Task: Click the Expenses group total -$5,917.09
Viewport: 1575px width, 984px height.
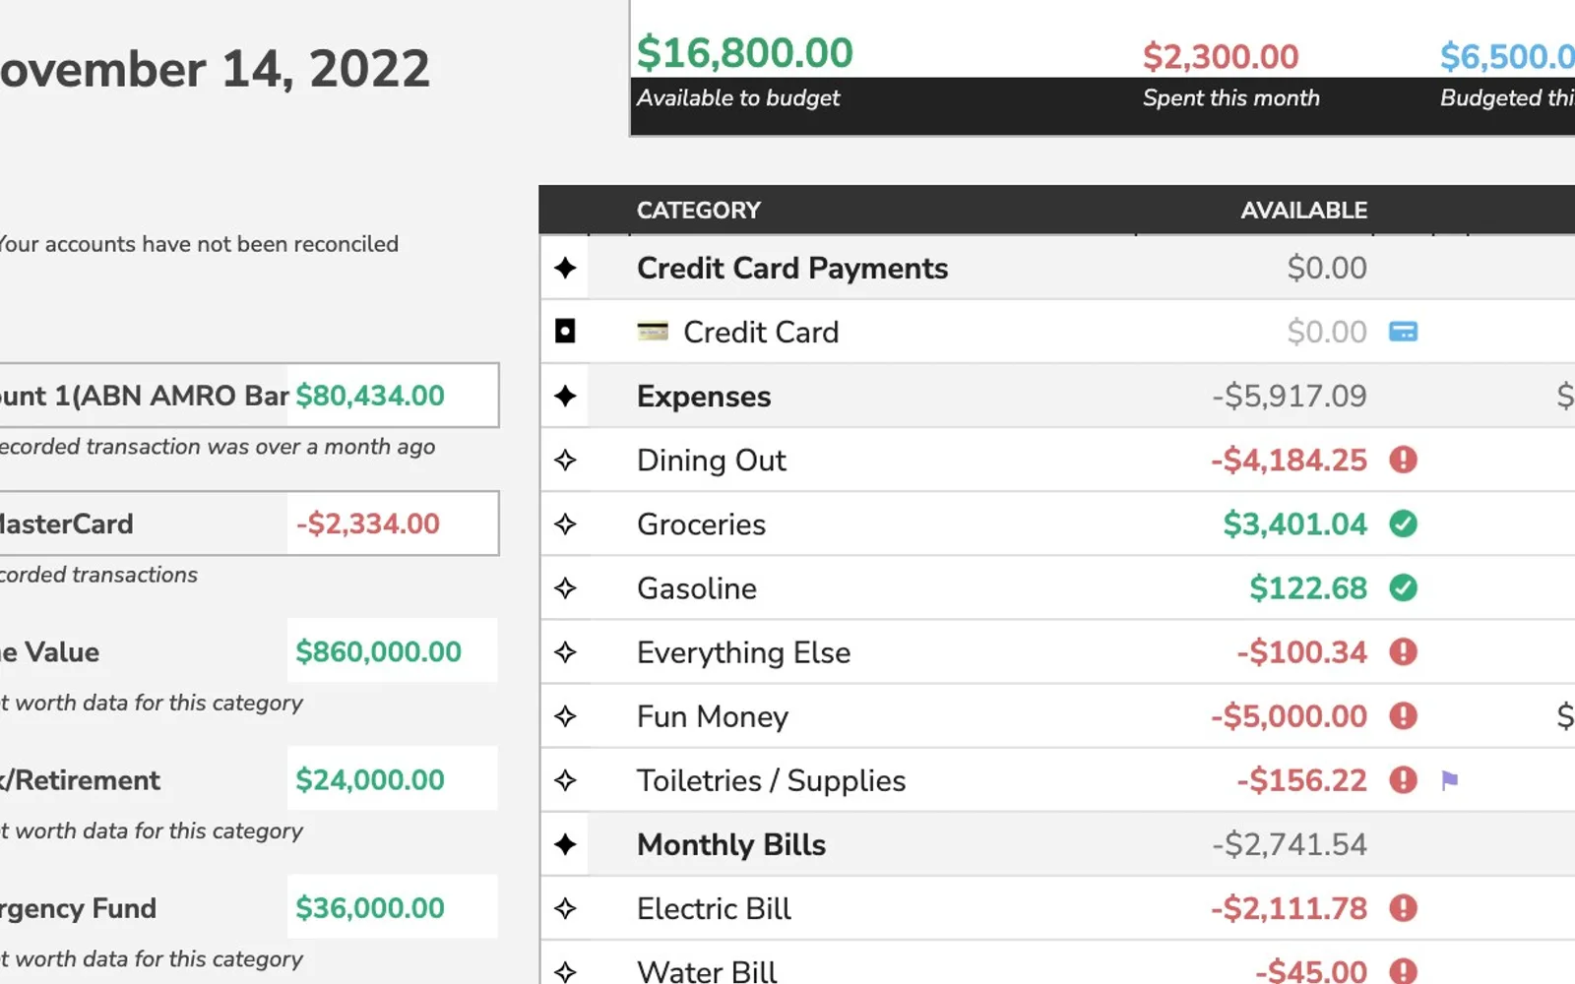Action: (1290, 396)
